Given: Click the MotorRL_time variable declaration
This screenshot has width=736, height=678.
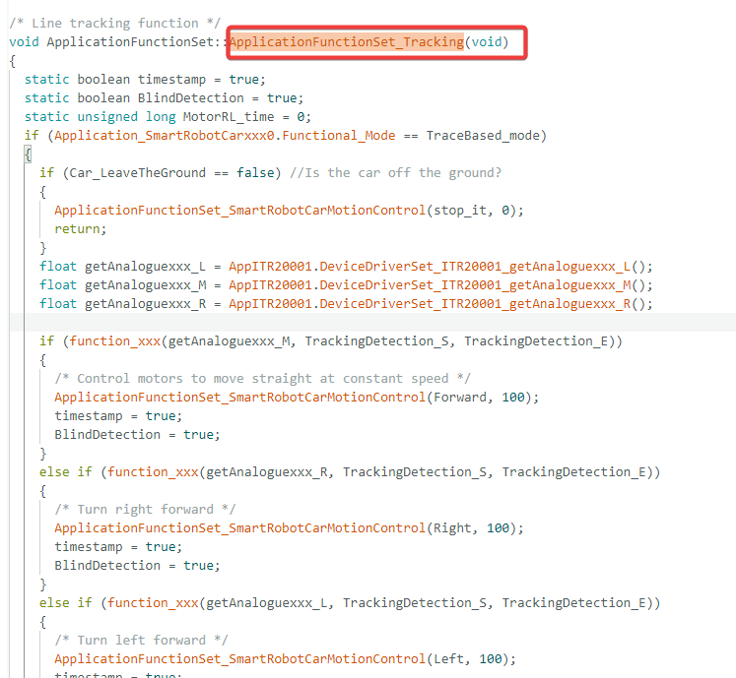Looking at the screenshot, I should [167, 117].
